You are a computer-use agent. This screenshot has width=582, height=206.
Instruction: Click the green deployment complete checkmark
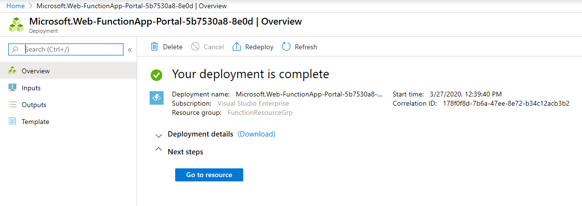pyautogui.click(x=156, y=75)
